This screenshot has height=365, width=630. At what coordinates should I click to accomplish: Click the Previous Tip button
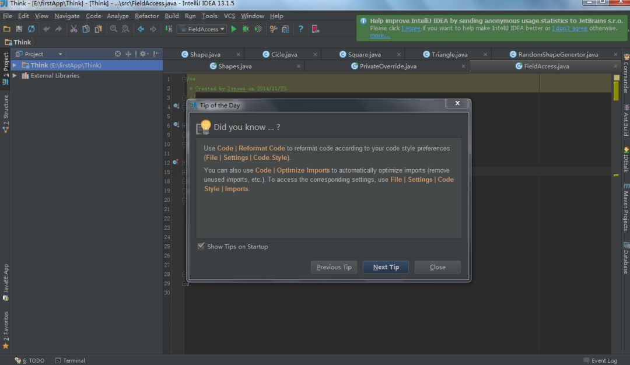coord(334,267)
